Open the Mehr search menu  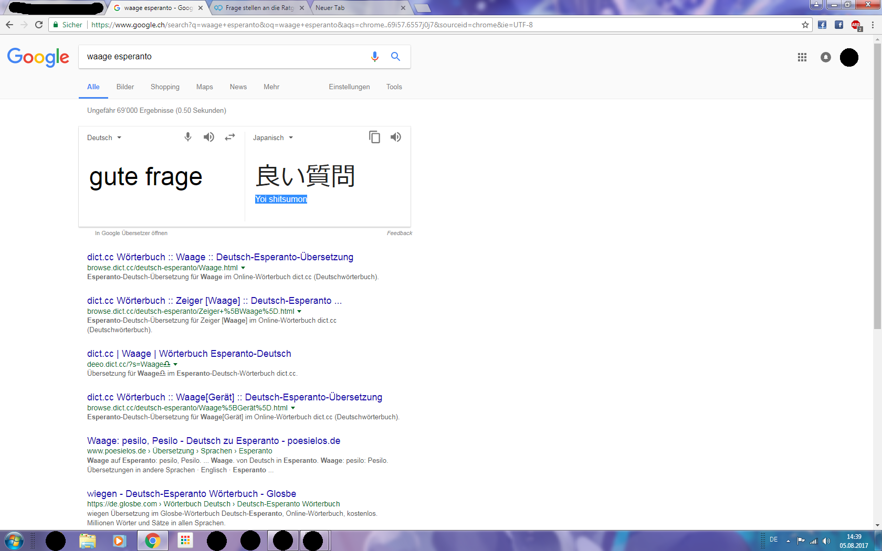tap(271, 87)
